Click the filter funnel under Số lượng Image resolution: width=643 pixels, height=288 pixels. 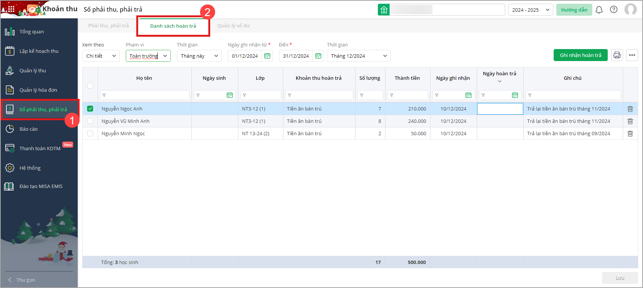(361, 95)
